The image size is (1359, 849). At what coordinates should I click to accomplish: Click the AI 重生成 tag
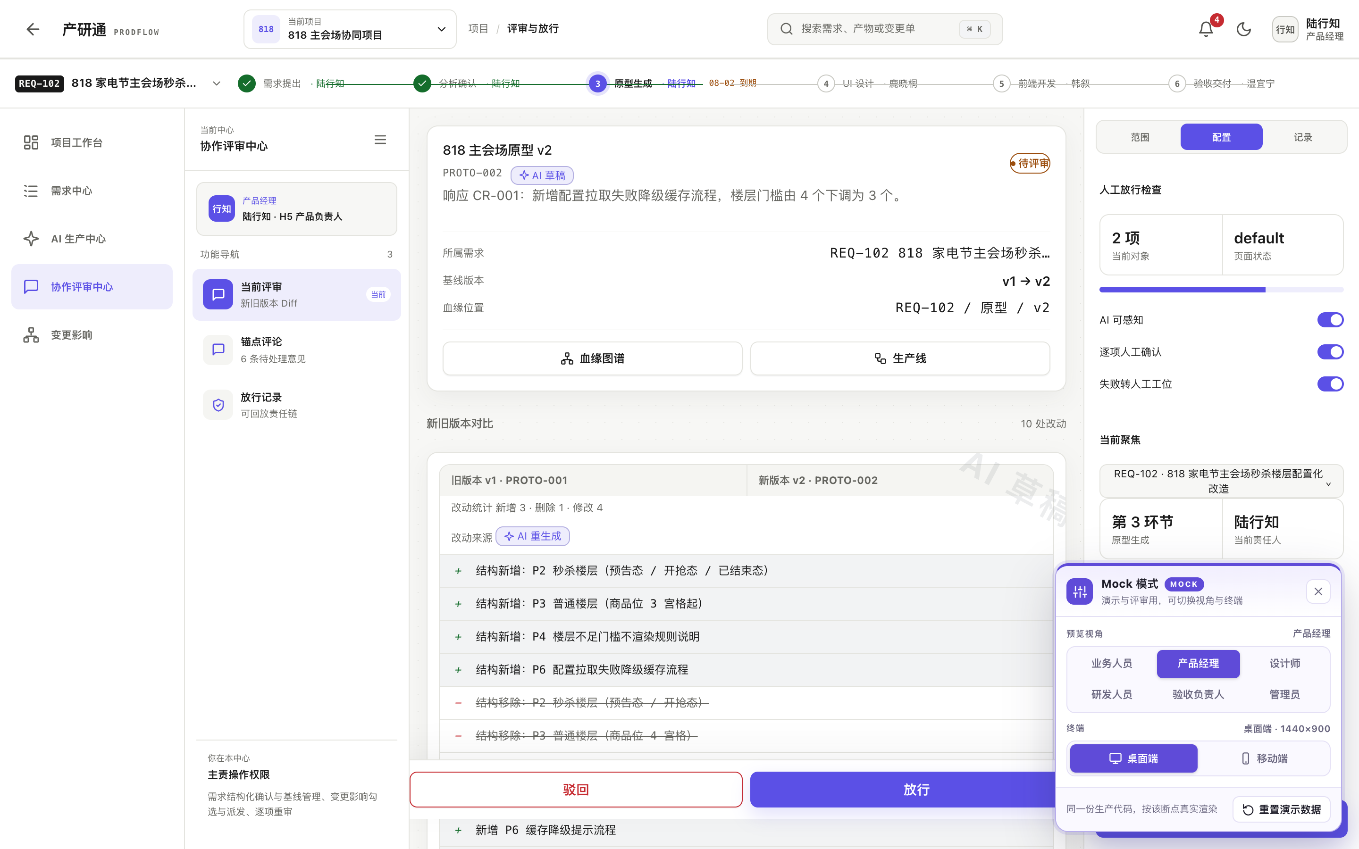click(x=532, y=536)
